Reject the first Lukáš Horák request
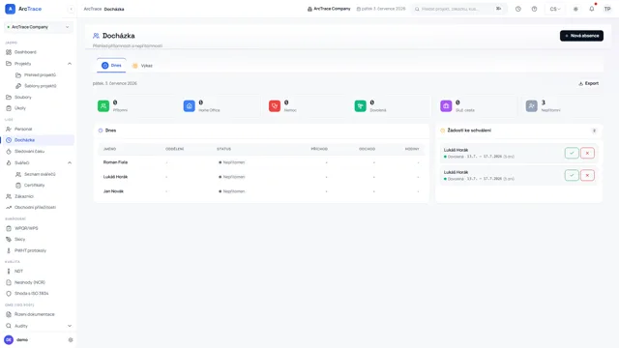The width and height of the screenshot is (619, 348). (587, 153)
